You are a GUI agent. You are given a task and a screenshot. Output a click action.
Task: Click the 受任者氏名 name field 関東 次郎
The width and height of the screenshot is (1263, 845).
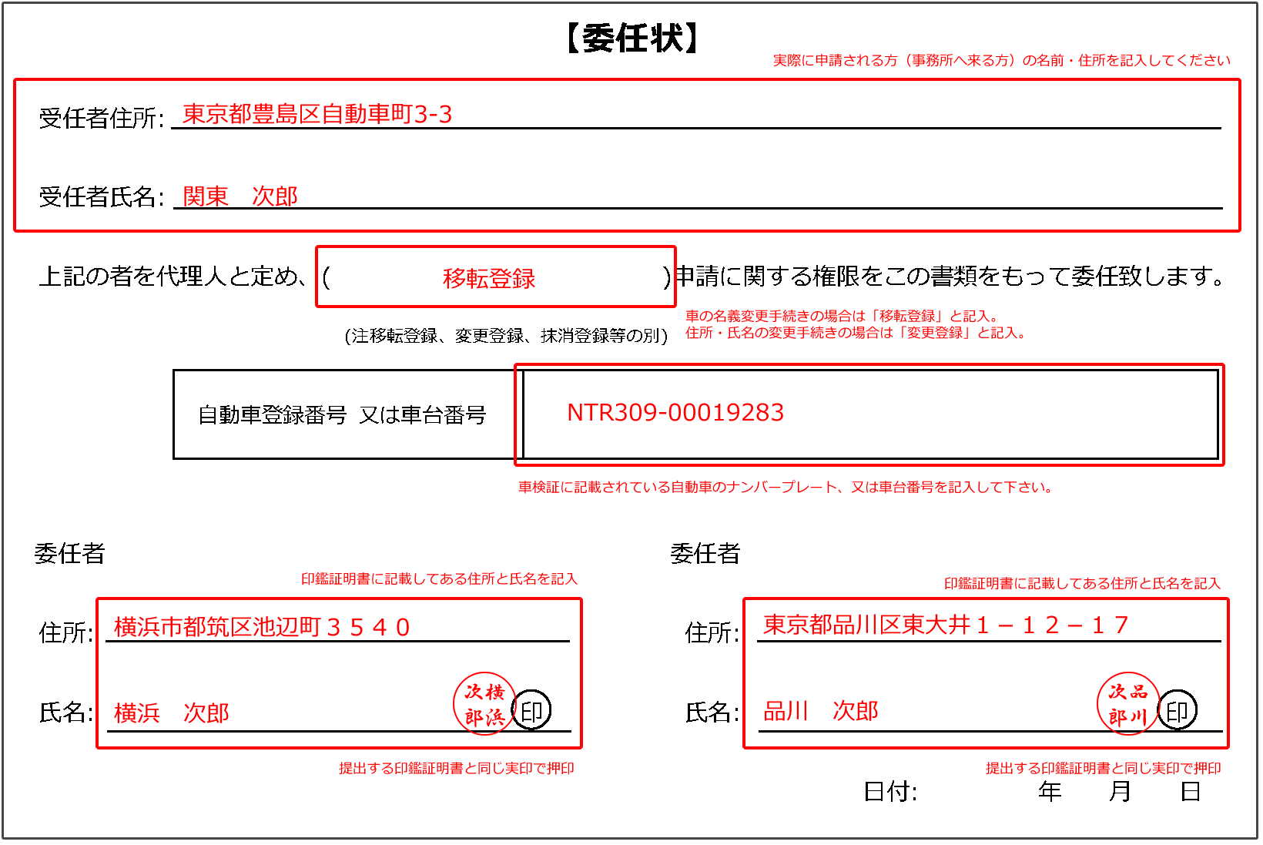[x=240, y=196]
